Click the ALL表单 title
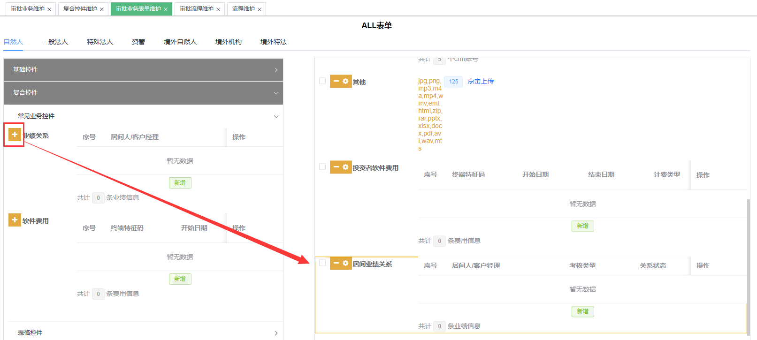 (376, 25)
